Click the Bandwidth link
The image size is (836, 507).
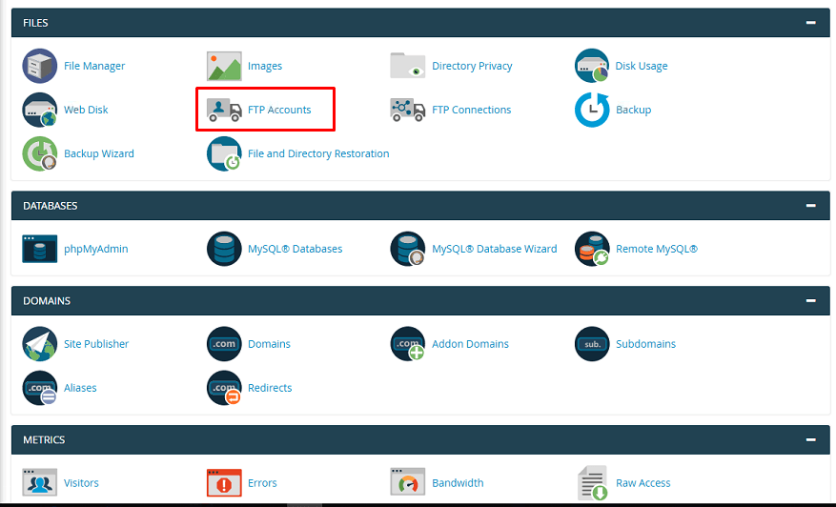coord(458,482)
